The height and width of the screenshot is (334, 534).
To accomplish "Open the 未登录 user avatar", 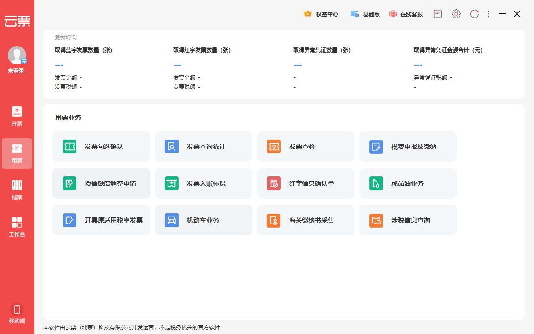I will [17, 55].
